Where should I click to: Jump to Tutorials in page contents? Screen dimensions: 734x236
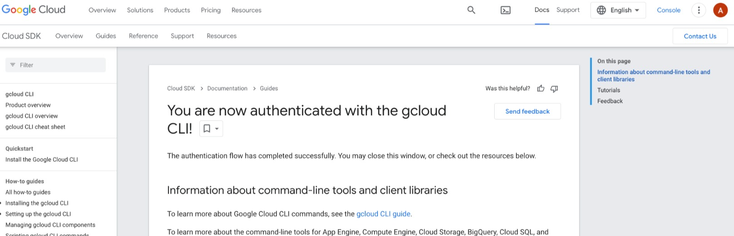[x=609, y=90]
